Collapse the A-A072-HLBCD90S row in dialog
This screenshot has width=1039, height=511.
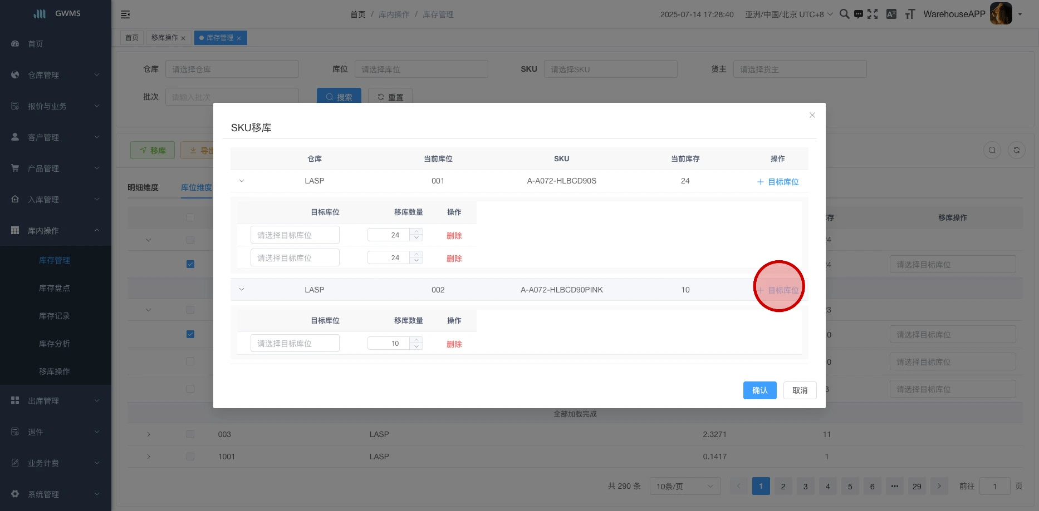[x=242, y=181]
